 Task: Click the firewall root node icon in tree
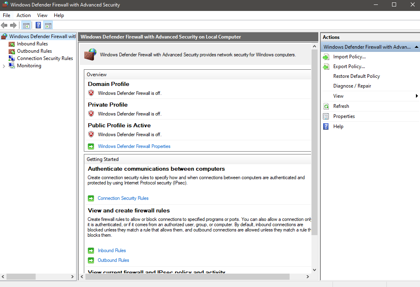[4, 36]
